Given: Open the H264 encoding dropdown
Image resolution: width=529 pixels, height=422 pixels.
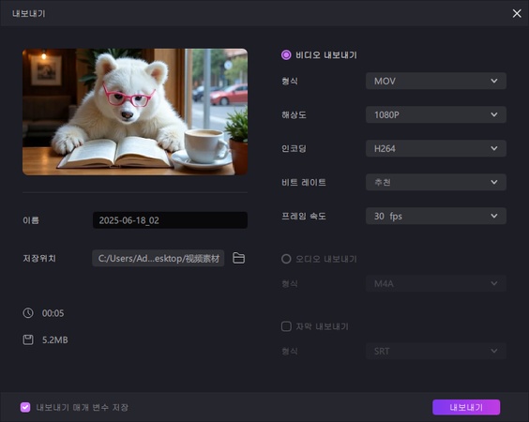Looking at the screenshot, I should click(436, 148).
